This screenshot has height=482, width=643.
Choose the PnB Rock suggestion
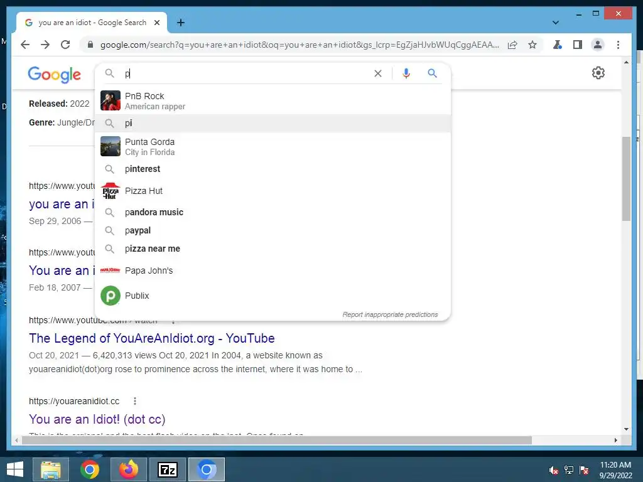[273, 101]
